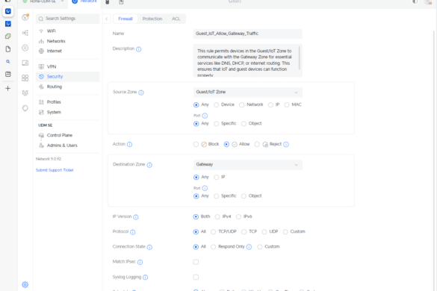This screenshot has width=437, height=291.
Task: Click the Description box scrollbar
Action: pyautogui.click(x=300, y=58)
